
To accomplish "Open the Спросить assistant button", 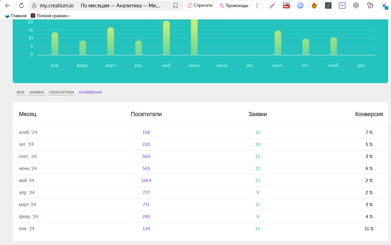I will 200,5.
